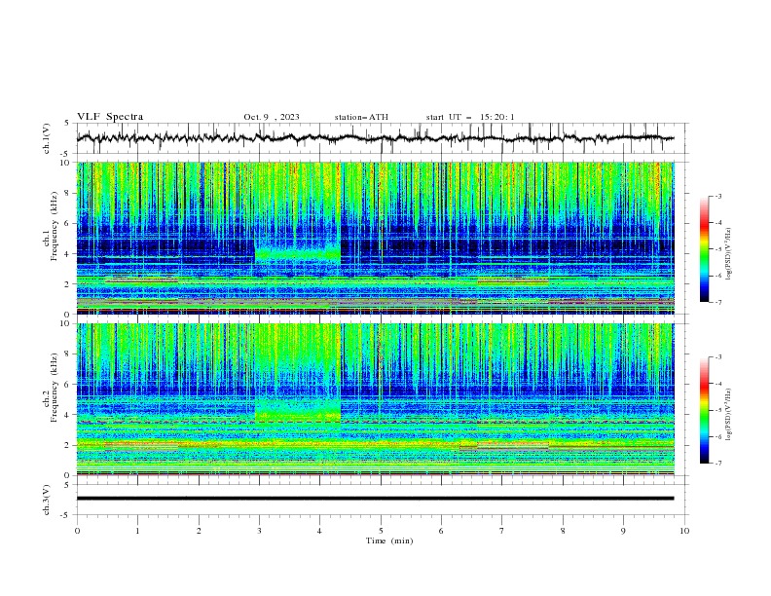This screenshot has height=596, width=771.
Task: Click time axis tick label "5"
Action: (381, 531)
